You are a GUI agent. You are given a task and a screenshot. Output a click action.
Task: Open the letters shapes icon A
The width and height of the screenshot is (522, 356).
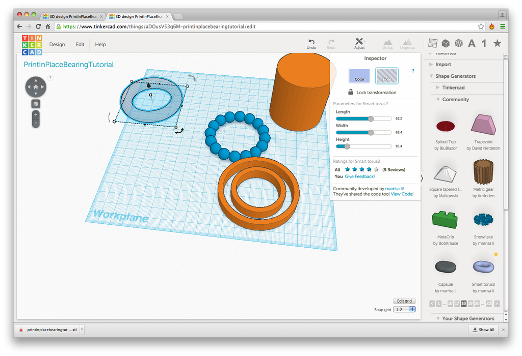472,43
